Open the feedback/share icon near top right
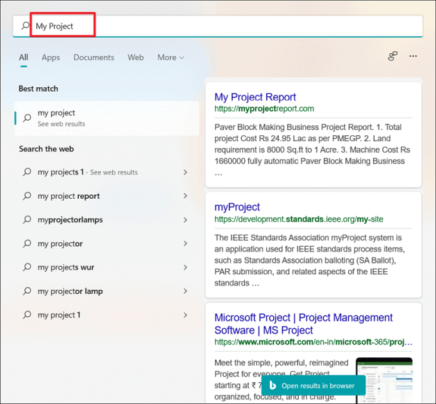Image resolution: width=436 pixels, height=404 pixels. [x=392, y=56]
